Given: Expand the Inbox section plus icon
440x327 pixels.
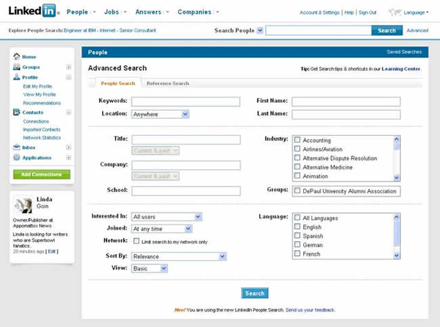Looking at the screenshot, I should [68, 147].
